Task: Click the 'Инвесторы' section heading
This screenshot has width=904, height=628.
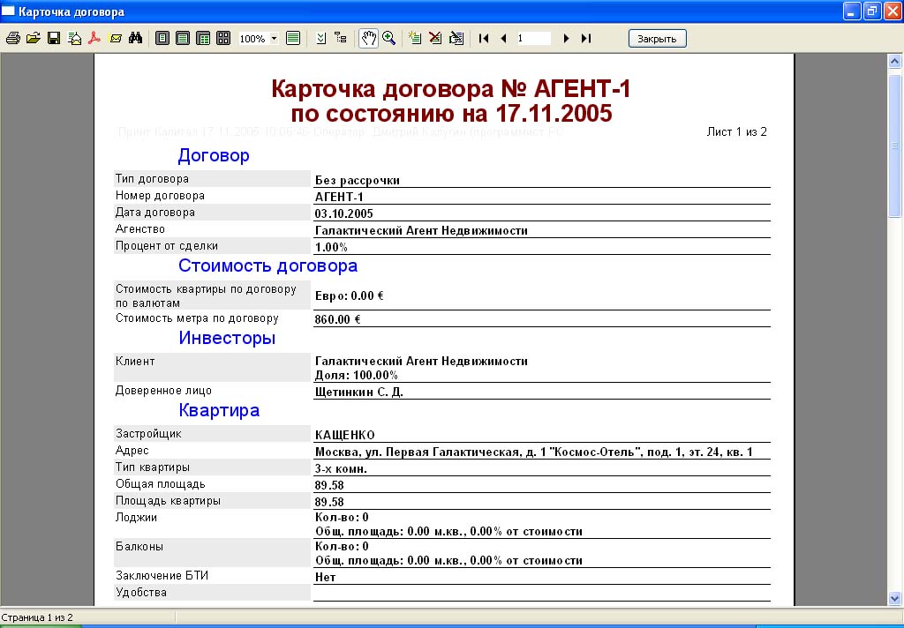Action: (227, 338)
